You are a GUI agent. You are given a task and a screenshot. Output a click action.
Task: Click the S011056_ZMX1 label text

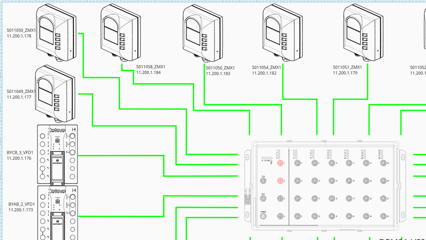[220, 67]
